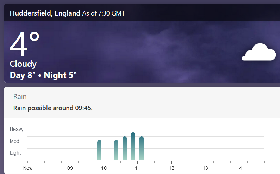Viewport: 280px width, 174px height.
Task: Click the 14 hour axis label
Action: [239, 168]
